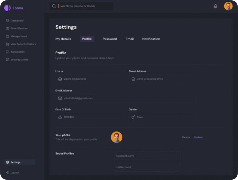Open the Gender field showing Male
238x180 pixels.
click(162, 117)
